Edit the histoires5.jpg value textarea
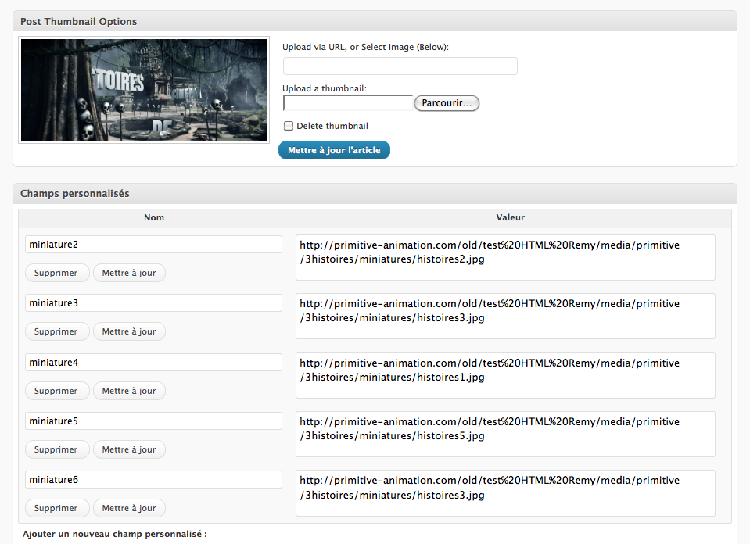 click(x=505, y=434)
